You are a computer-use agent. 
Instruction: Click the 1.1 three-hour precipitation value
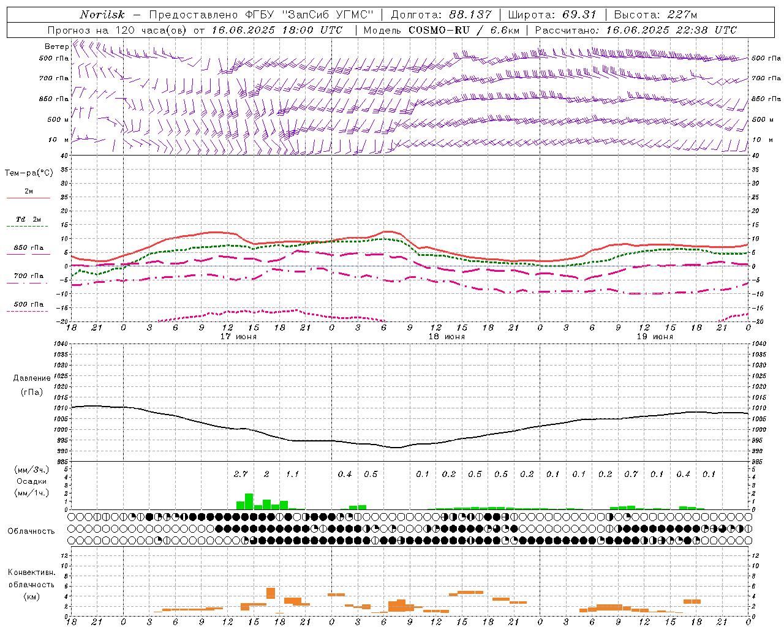pos(293,474)
